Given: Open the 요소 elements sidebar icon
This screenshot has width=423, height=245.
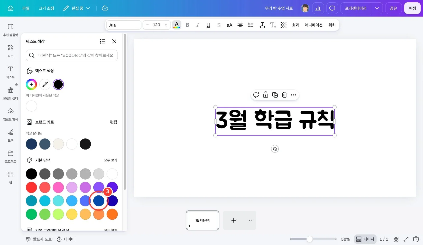Looking at the screenshot, I should coord(11,51).
